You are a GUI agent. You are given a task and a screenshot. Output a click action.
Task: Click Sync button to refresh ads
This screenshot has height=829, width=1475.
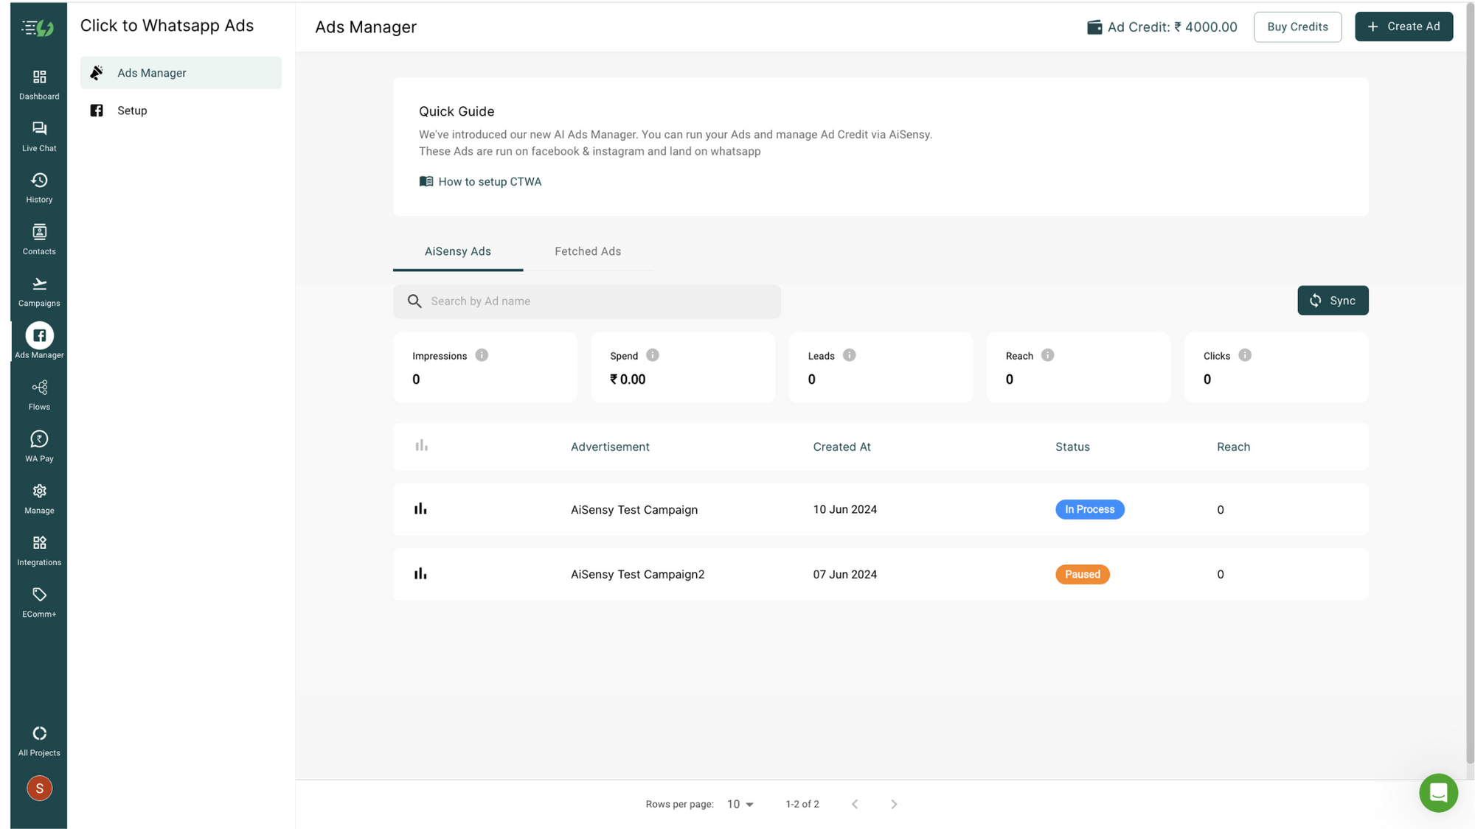[x=1332, y=300]
